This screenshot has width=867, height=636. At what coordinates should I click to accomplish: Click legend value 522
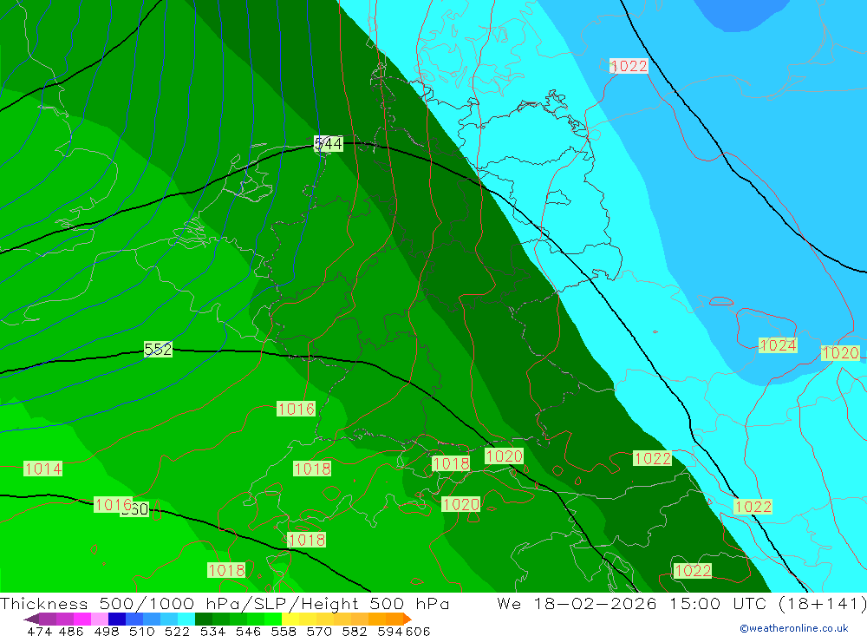pos(178,631)
